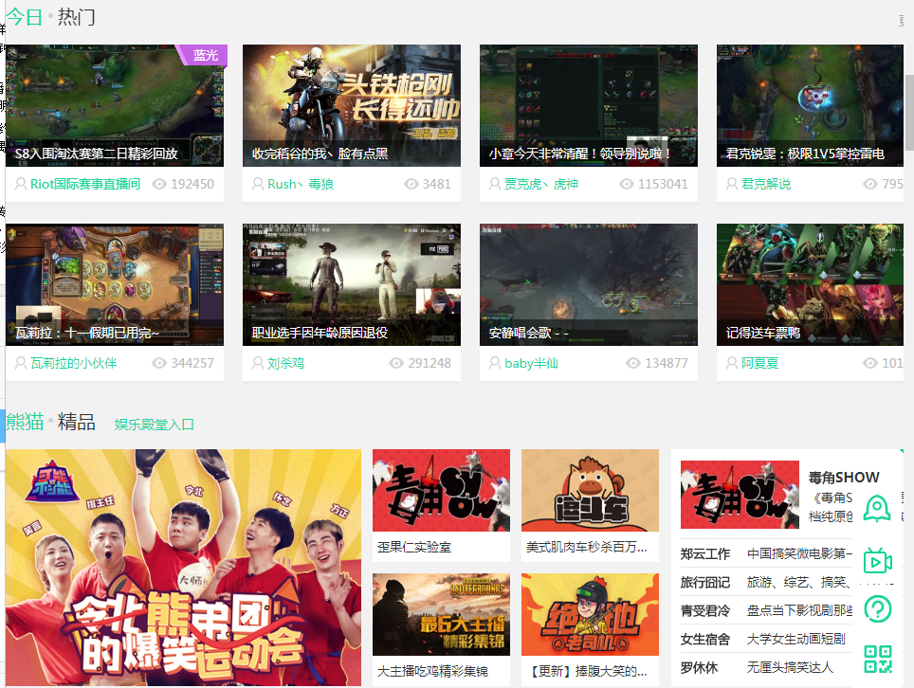Open 瓦莉拉：十一假期已用完 Hearthstone thumbnail
Viewport: 914px width, 688px height.
coord(115,284)
